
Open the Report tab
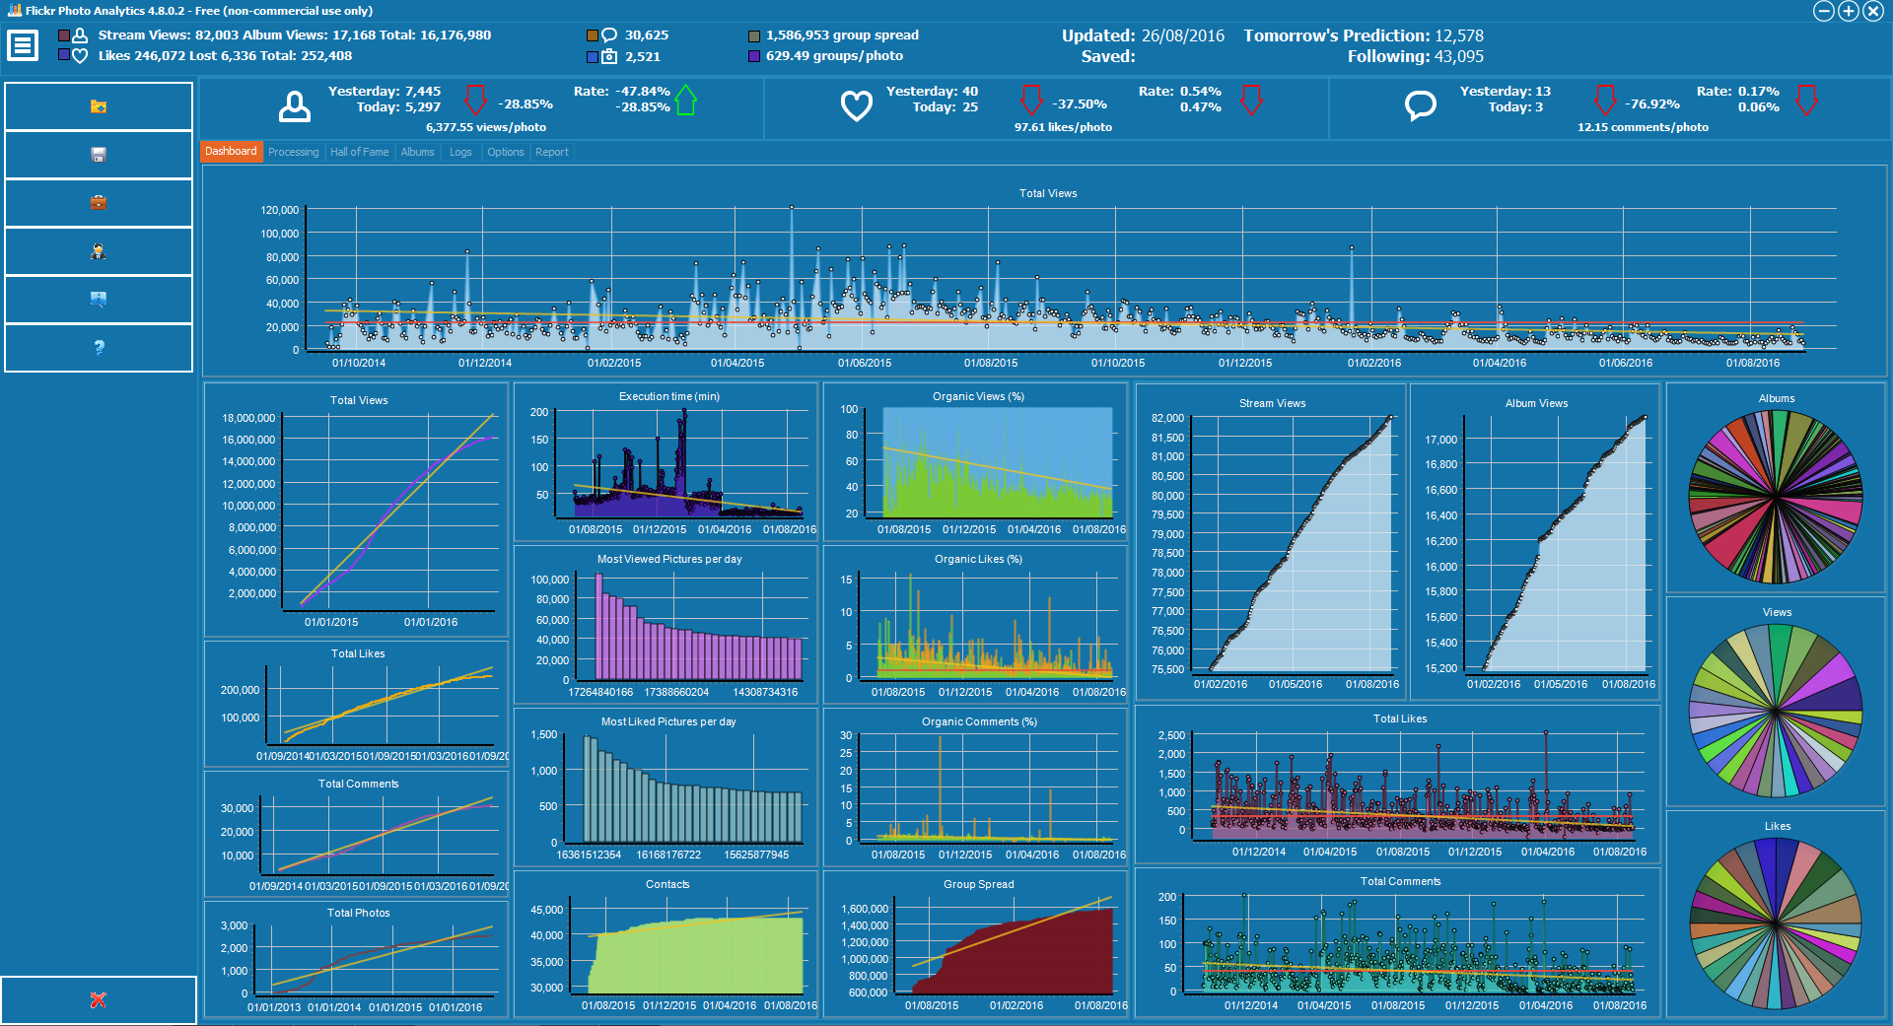coord(551,152)
